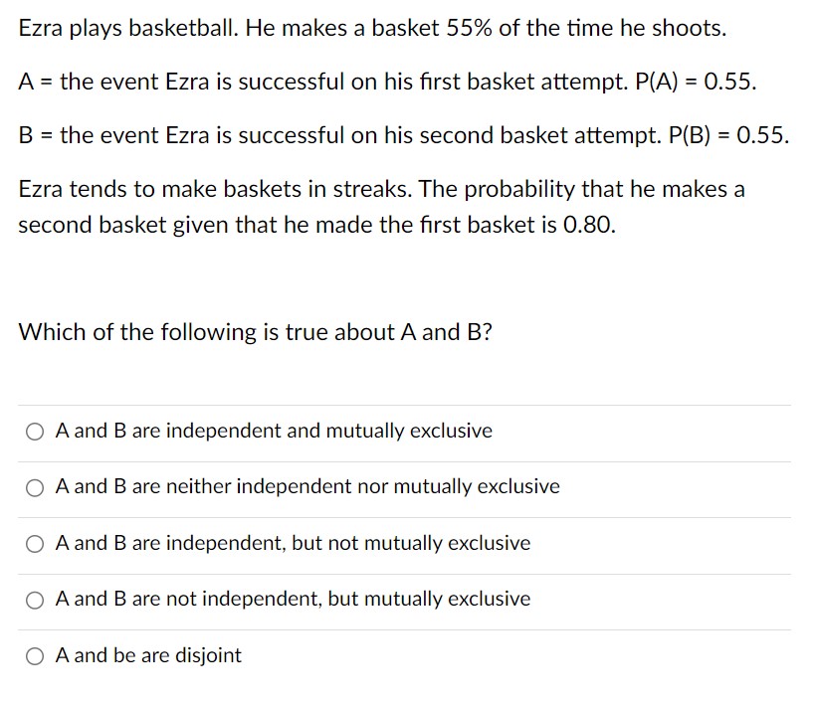
Task: Select 'not independent, but mutually exclusive' radio button
Action: click(34, 599)
